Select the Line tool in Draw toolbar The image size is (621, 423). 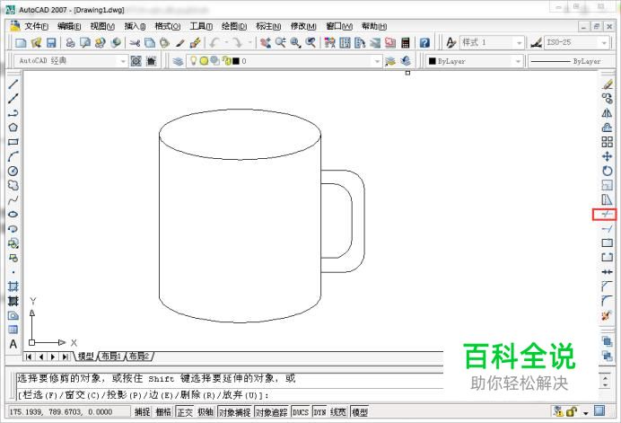tap(13, 84)
